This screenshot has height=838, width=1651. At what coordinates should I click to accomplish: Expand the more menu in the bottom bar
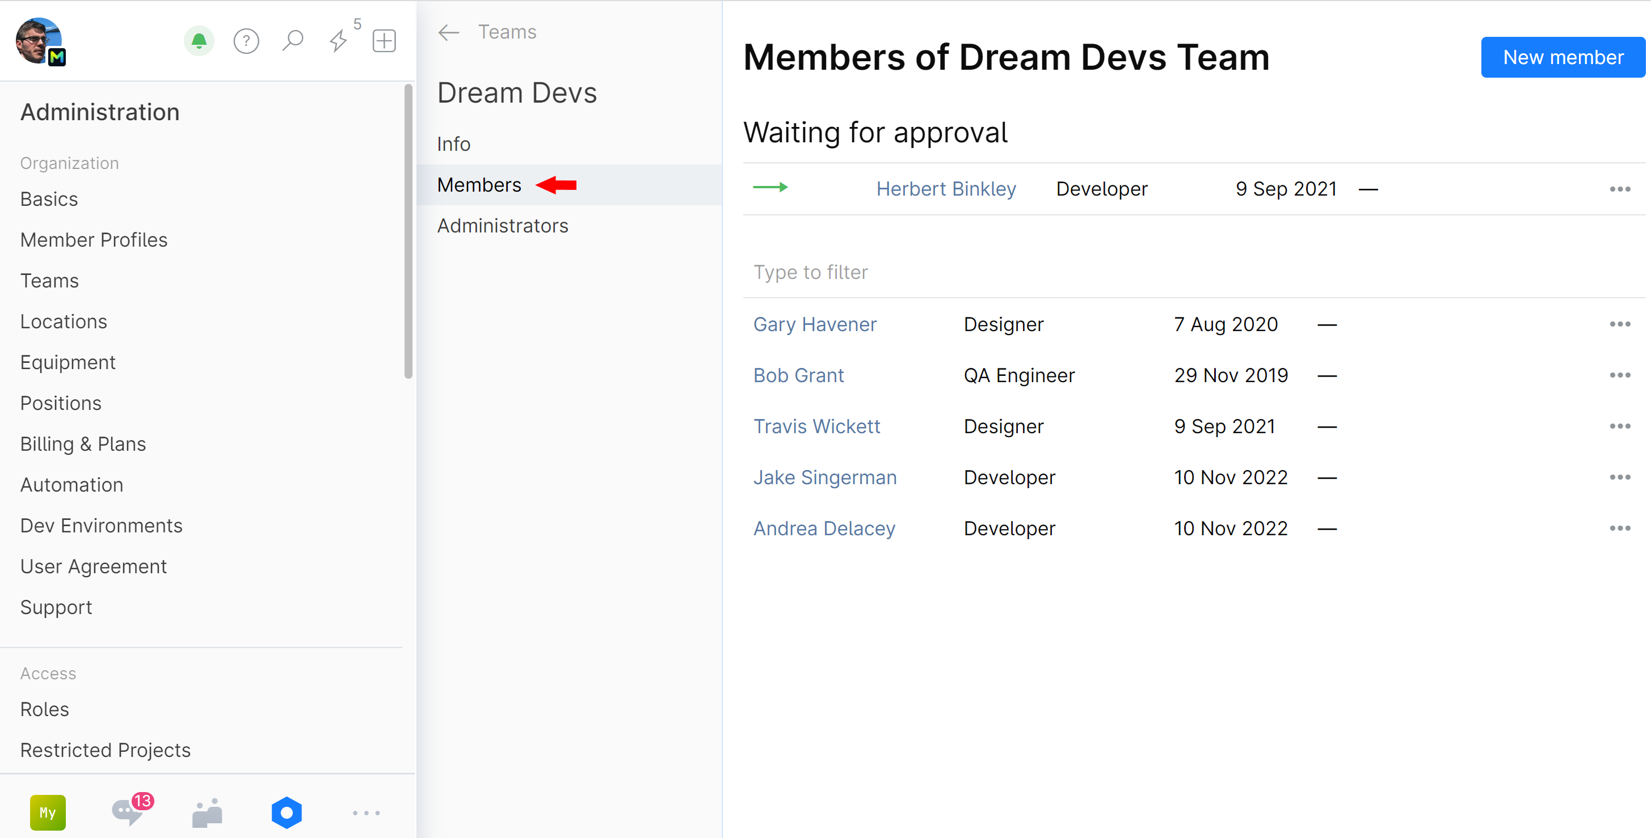click(366, 812)
